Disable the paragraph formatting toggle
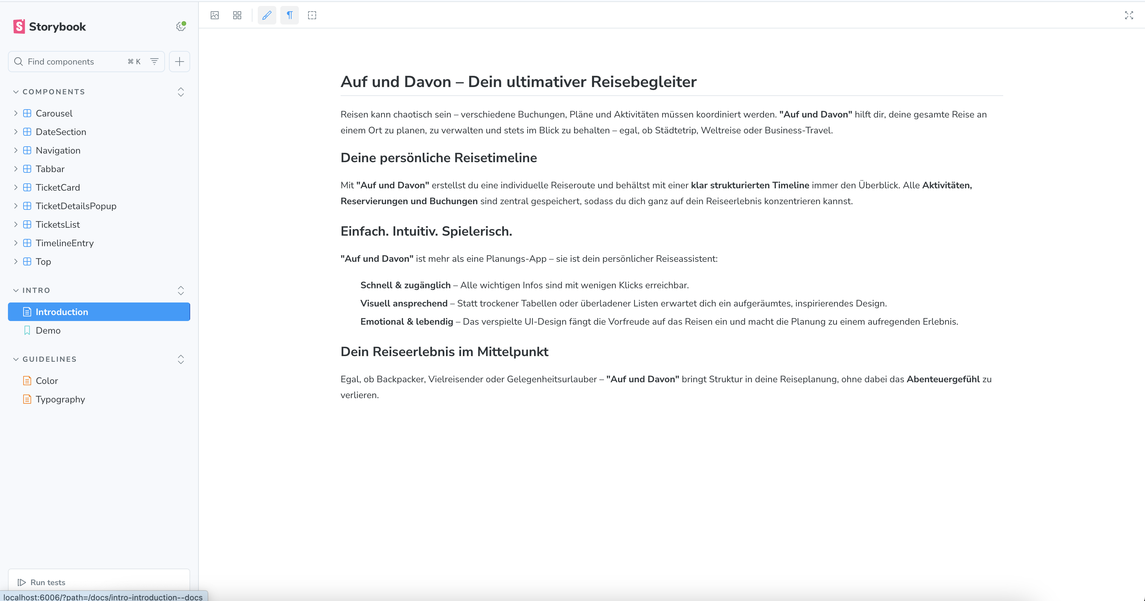This screenshot has width=1145, height=601. (289, 15)
